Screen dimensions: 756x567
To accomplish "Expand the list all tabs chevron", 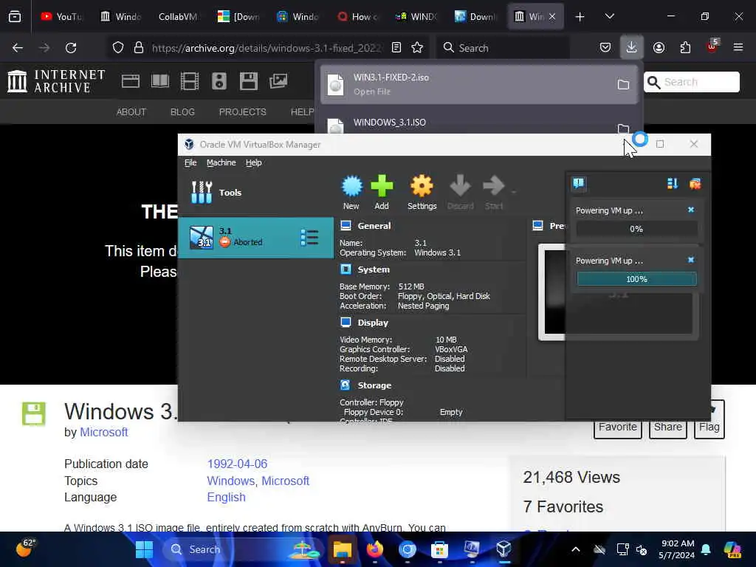I will click(610, 16).
